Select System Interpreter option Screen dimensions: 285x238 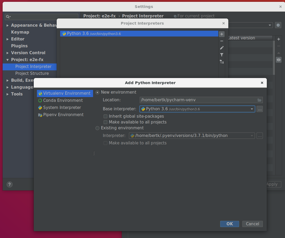[65, 108]
